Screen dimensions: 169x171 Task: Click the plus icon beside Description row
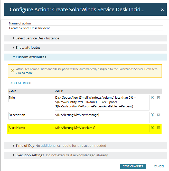tap(152, 115)
